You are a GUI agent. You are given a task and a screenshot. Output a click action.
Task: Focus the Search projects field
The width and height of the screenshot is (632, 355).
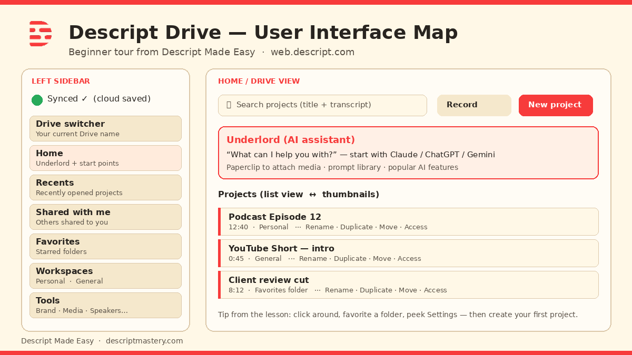[x=322, y=105]
